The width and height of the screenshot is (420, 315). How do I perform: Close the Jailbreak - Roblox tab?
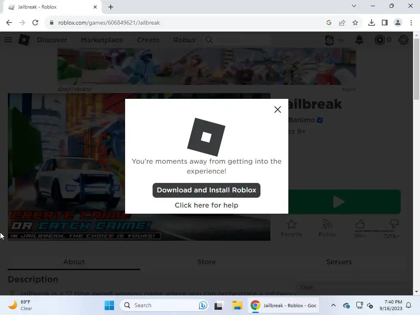click(x=95, y=7)
